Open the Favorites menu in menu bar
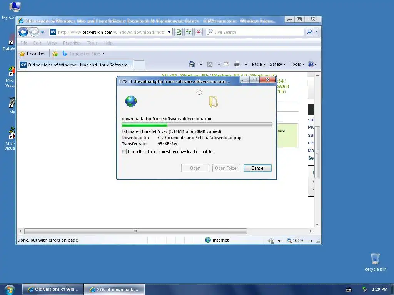394x295 pixels. point(72,43)
